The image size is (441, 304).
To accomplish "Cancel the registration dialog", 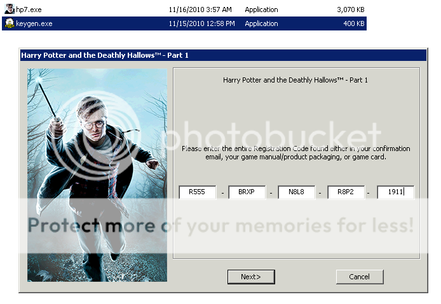I will pos(360,277).
